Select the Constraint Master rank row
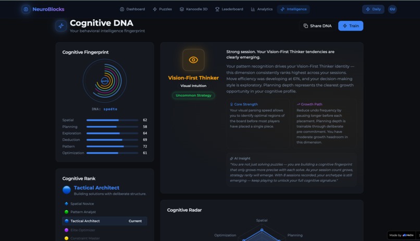Image resolution: width=420 pixels, height=241 pixels. click(105, 238)
